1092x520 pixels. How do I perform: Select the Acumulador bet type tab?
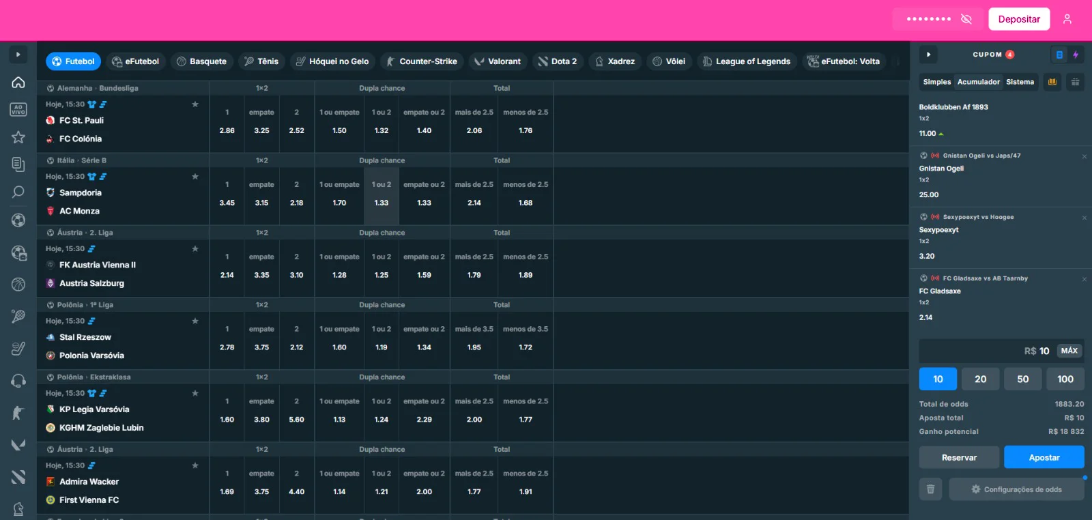tap(979, 82)
